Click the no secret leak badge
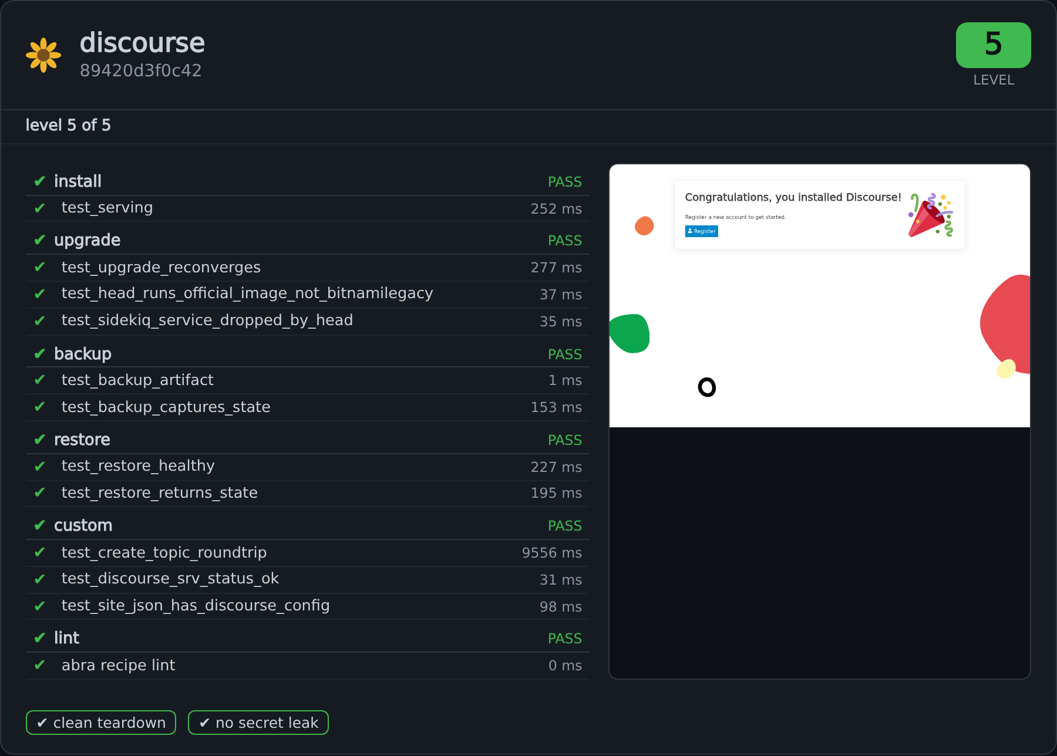 (258, 723)
